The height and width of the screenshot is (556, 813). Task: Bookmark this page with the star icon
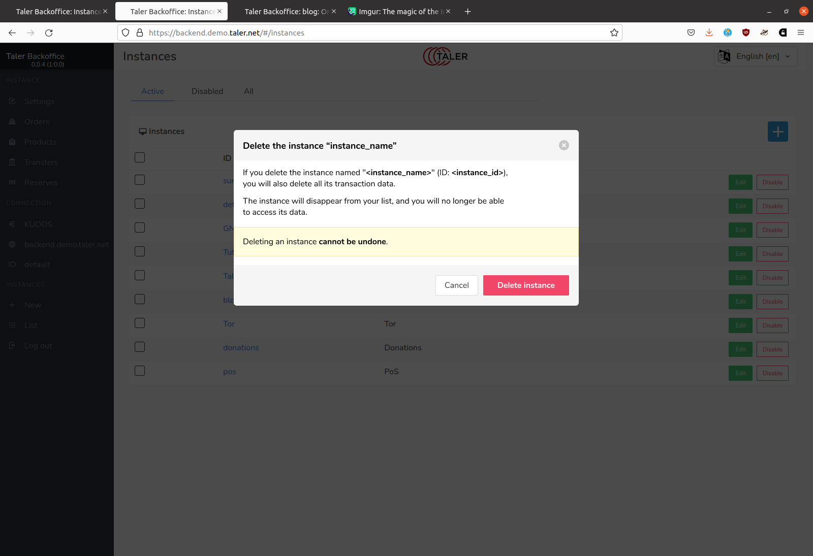(x=614, y=33)
